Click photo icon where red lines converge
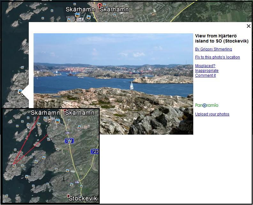This screenshot has height=205, width=253. coord(14,165)
